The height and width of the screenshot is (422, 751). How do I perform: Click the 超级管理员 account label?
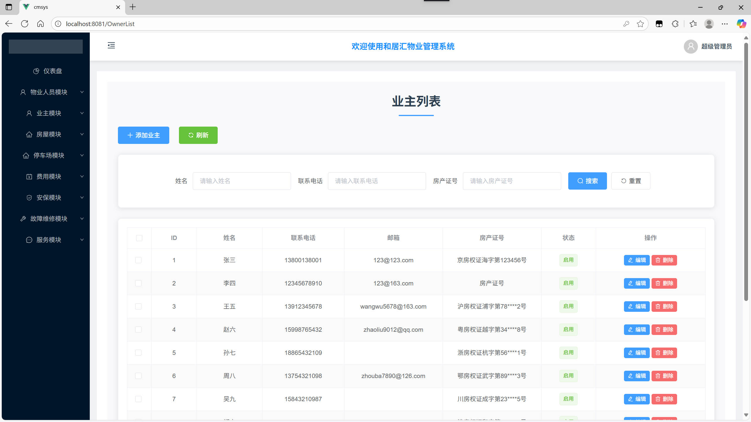click(x=717, y=46)
